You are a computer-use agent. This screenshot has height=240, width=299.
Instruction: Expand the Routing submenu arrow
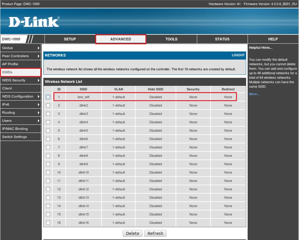point(39,113)
